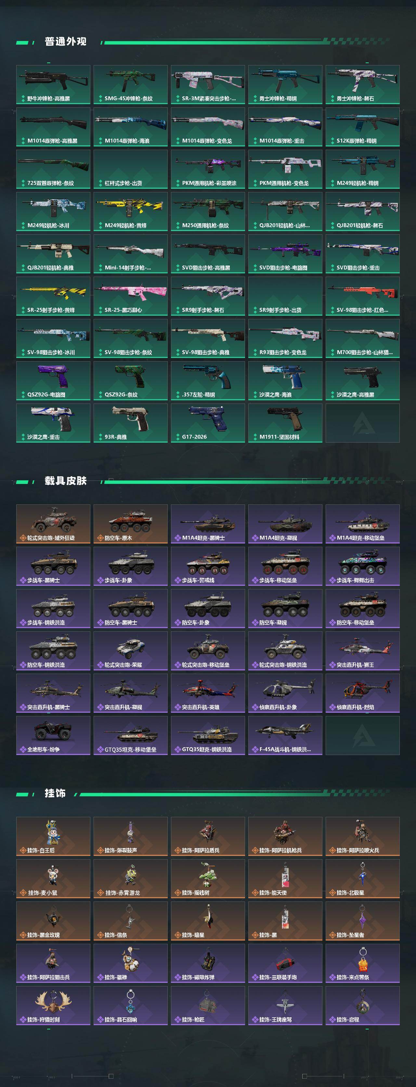The height and width of the screenshot is (1087, 416).
Task: Select the SMG-45 submachine gun stripe skin
Action: coord(130,84)
